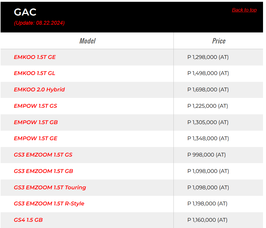Viewport: 266px width, 228px height.
Task: Click GS3 EMZOOM 1.5T Touring link
Action: [50, 188]
